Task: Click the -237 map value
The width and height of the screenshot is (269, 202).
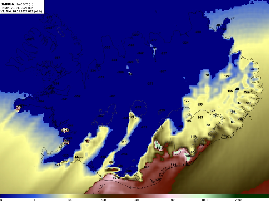Action: 164,53
